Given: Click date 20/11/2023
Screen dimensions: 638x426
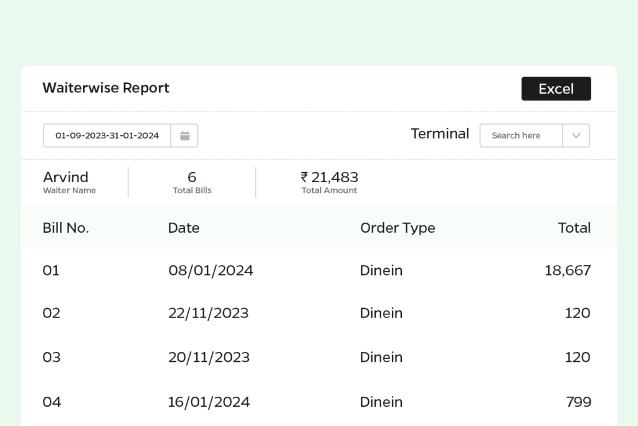Looking at the screenshot, I should pyautogui.click(x=209, y=357).
